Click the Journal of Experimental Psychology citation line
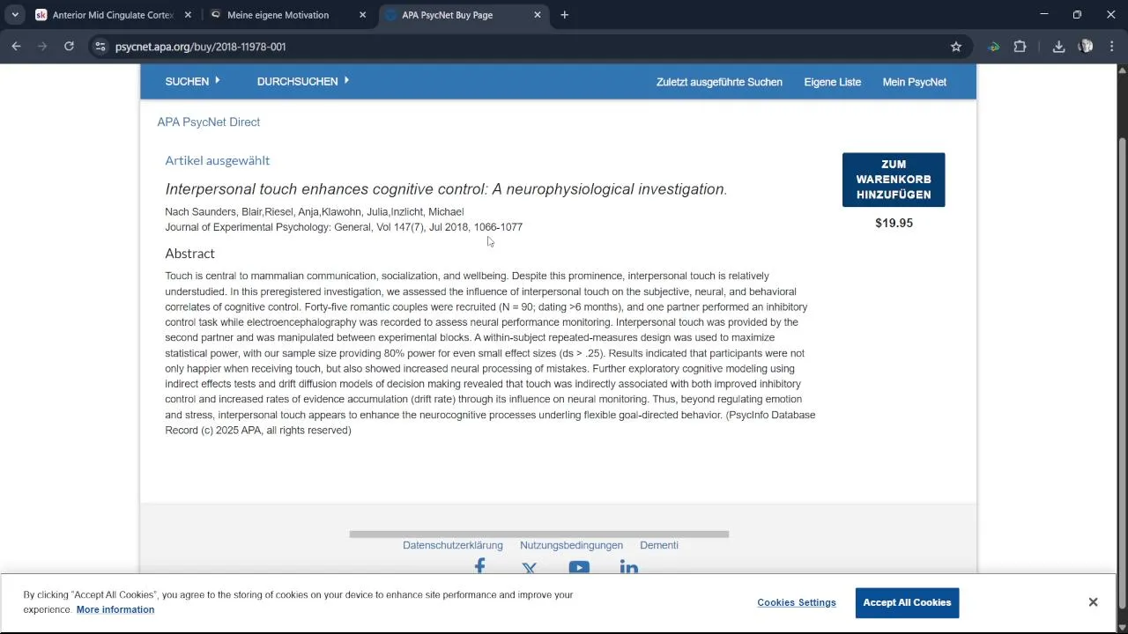Screen dimensions: 1128x634 pos(344,227)
